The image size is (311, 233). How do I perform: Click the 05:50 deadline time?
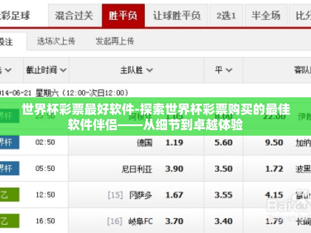45,168
